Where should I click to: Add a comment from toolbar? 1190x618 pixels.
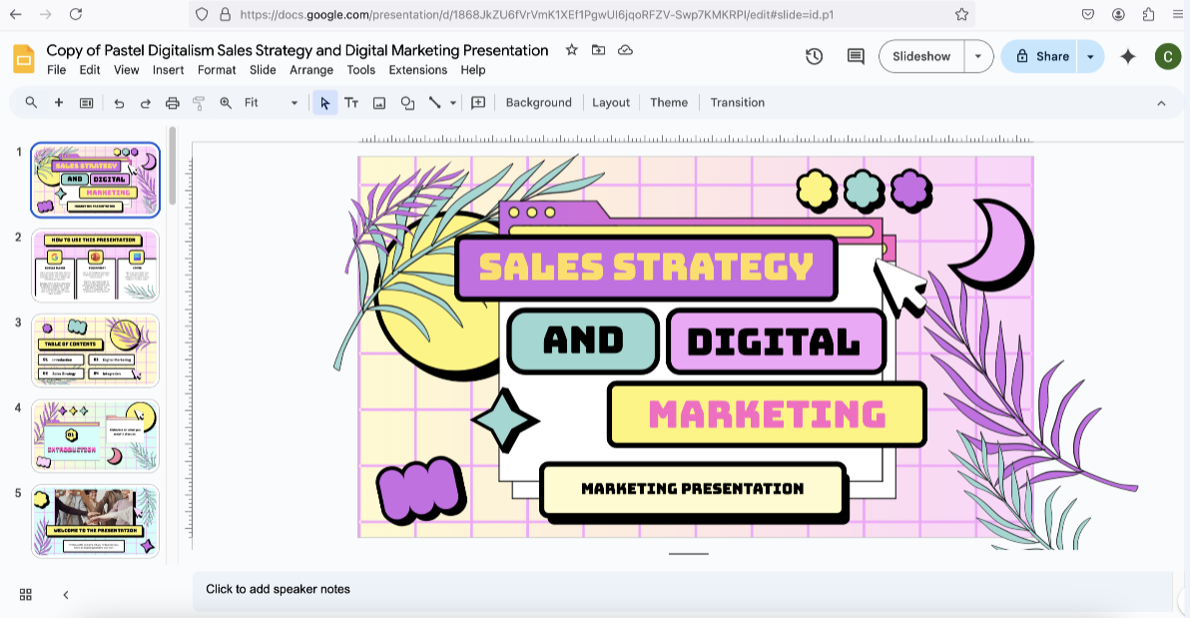pyautogui.click(x=478, y=103)
